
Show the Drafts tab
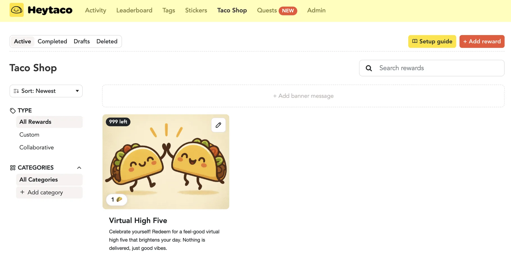[x=82, y=41]
